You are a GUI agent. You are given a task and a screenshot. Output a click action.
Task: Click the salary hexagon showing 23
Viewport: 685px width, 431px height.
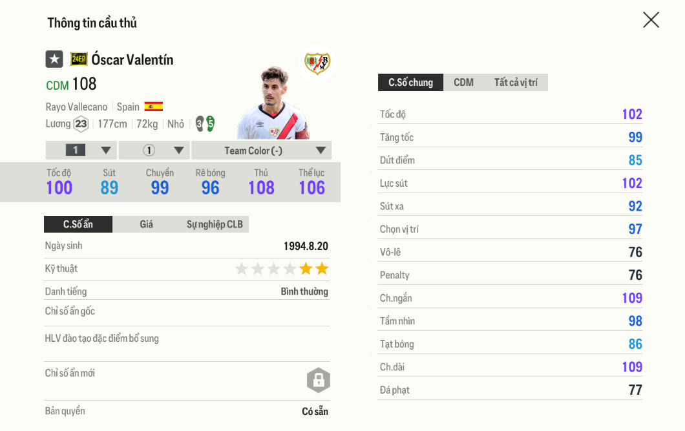pos(81,124)
